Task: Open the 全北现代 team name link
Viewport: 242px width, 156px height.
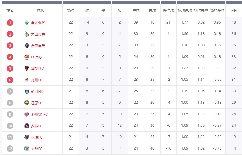Action: point(38,23)
